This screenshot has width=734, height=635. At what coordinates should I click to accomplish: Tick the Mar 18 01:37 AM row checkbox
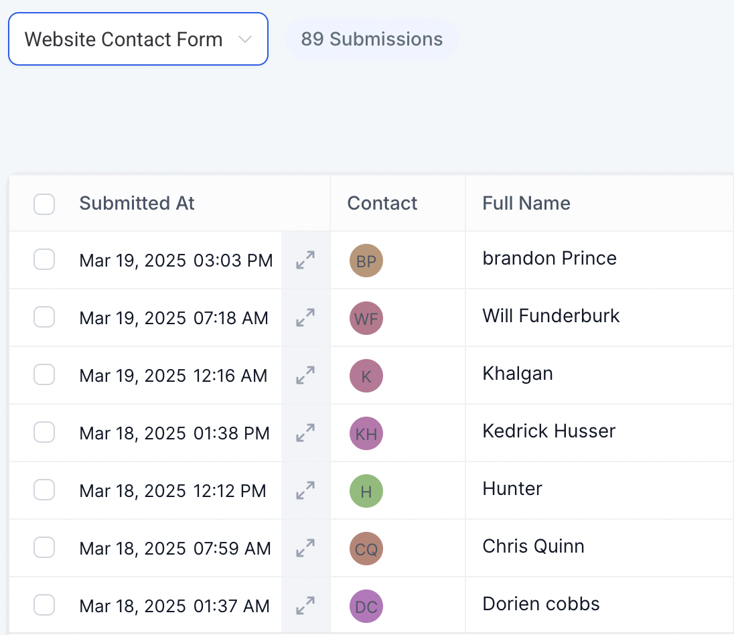pyautogui.click(x=44, y=606)
